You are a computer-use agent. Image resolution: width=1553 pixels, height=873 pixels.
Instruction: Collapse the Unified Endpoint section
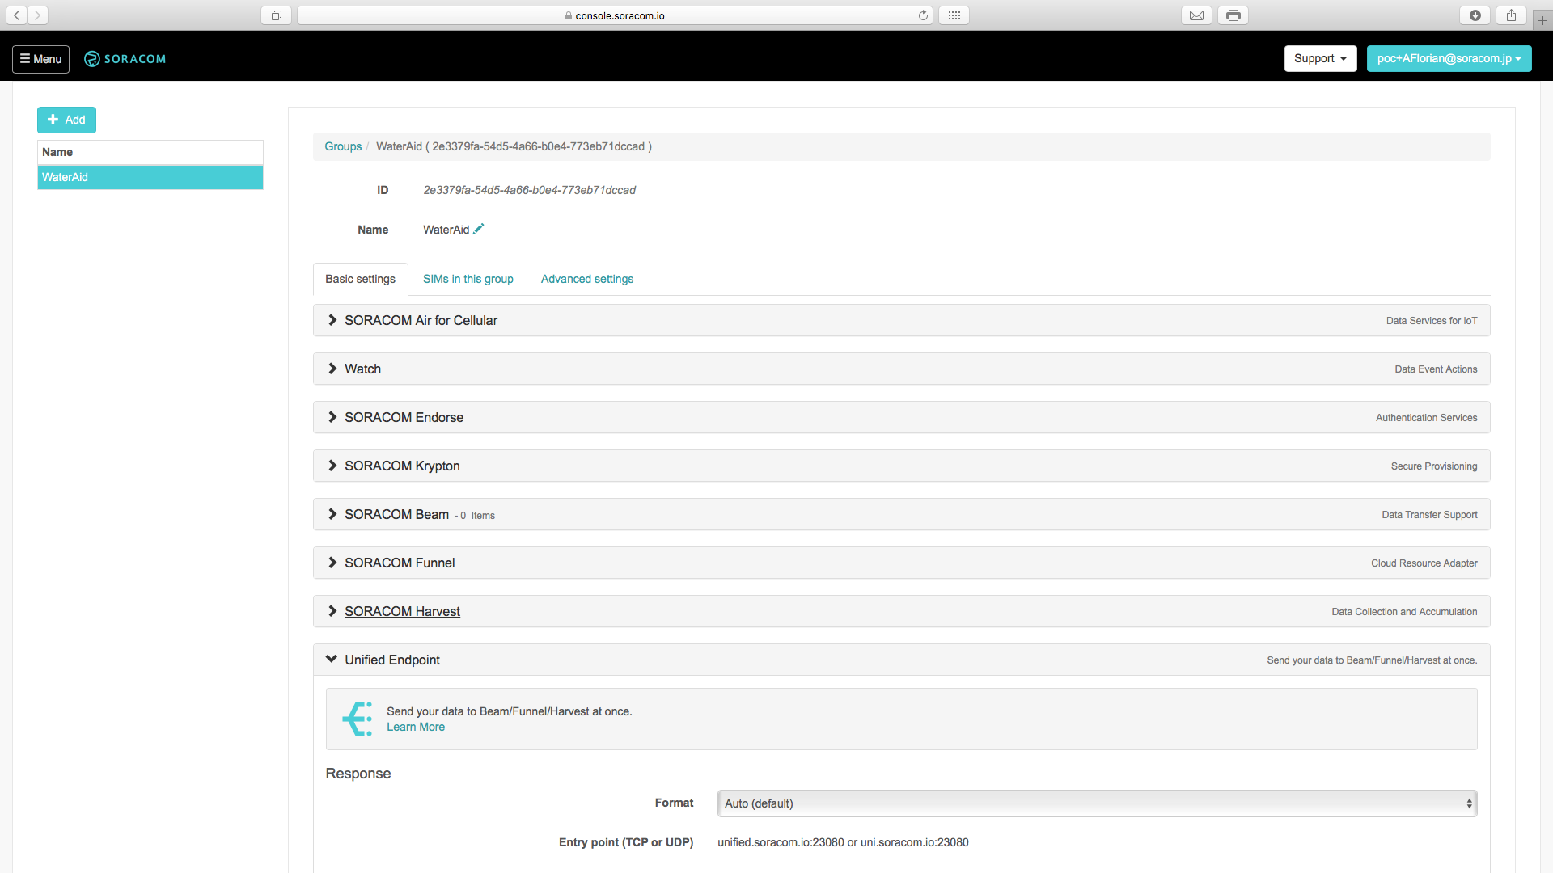click(x=391, y=660)
